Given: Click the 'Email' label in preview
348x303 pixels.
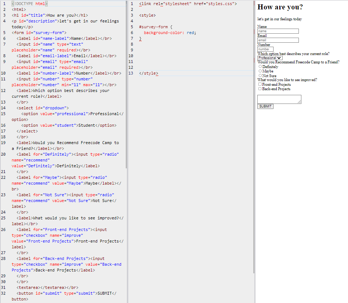Looking at the screenshot, I should tap(262, 35).
